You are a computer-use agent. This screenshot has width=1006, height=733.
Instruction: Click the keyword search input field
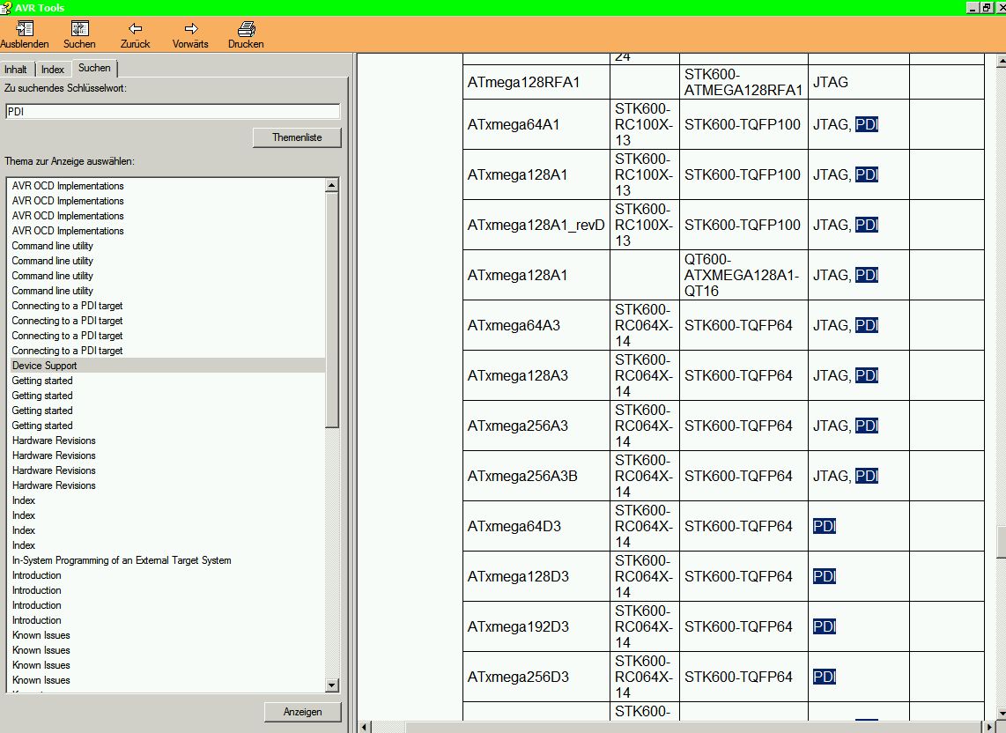click(x=173, y=111)
